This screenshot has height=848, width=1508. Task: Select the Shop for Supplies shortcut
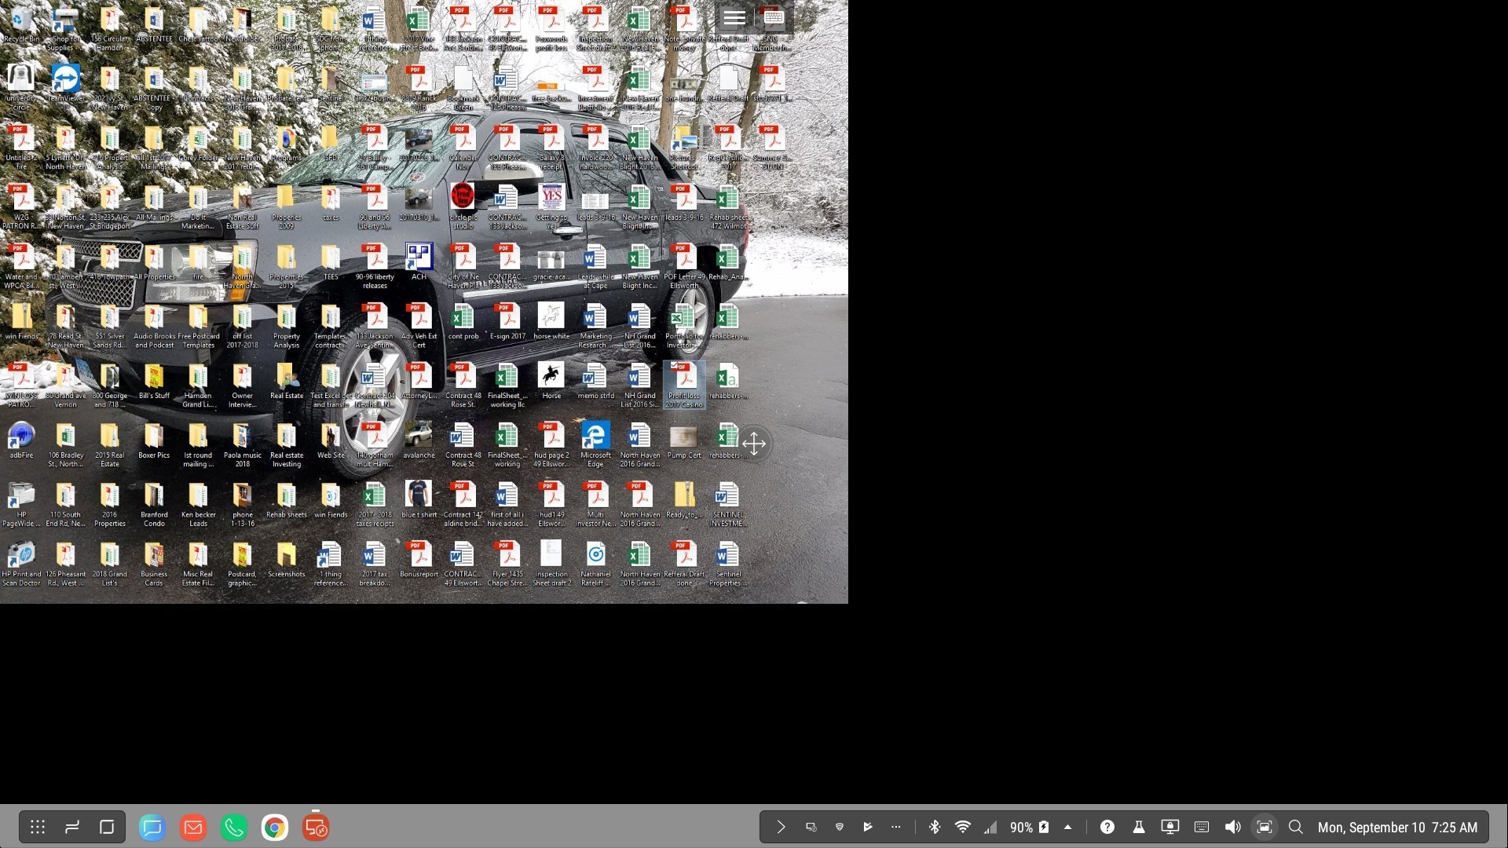[x=66, y=27]
